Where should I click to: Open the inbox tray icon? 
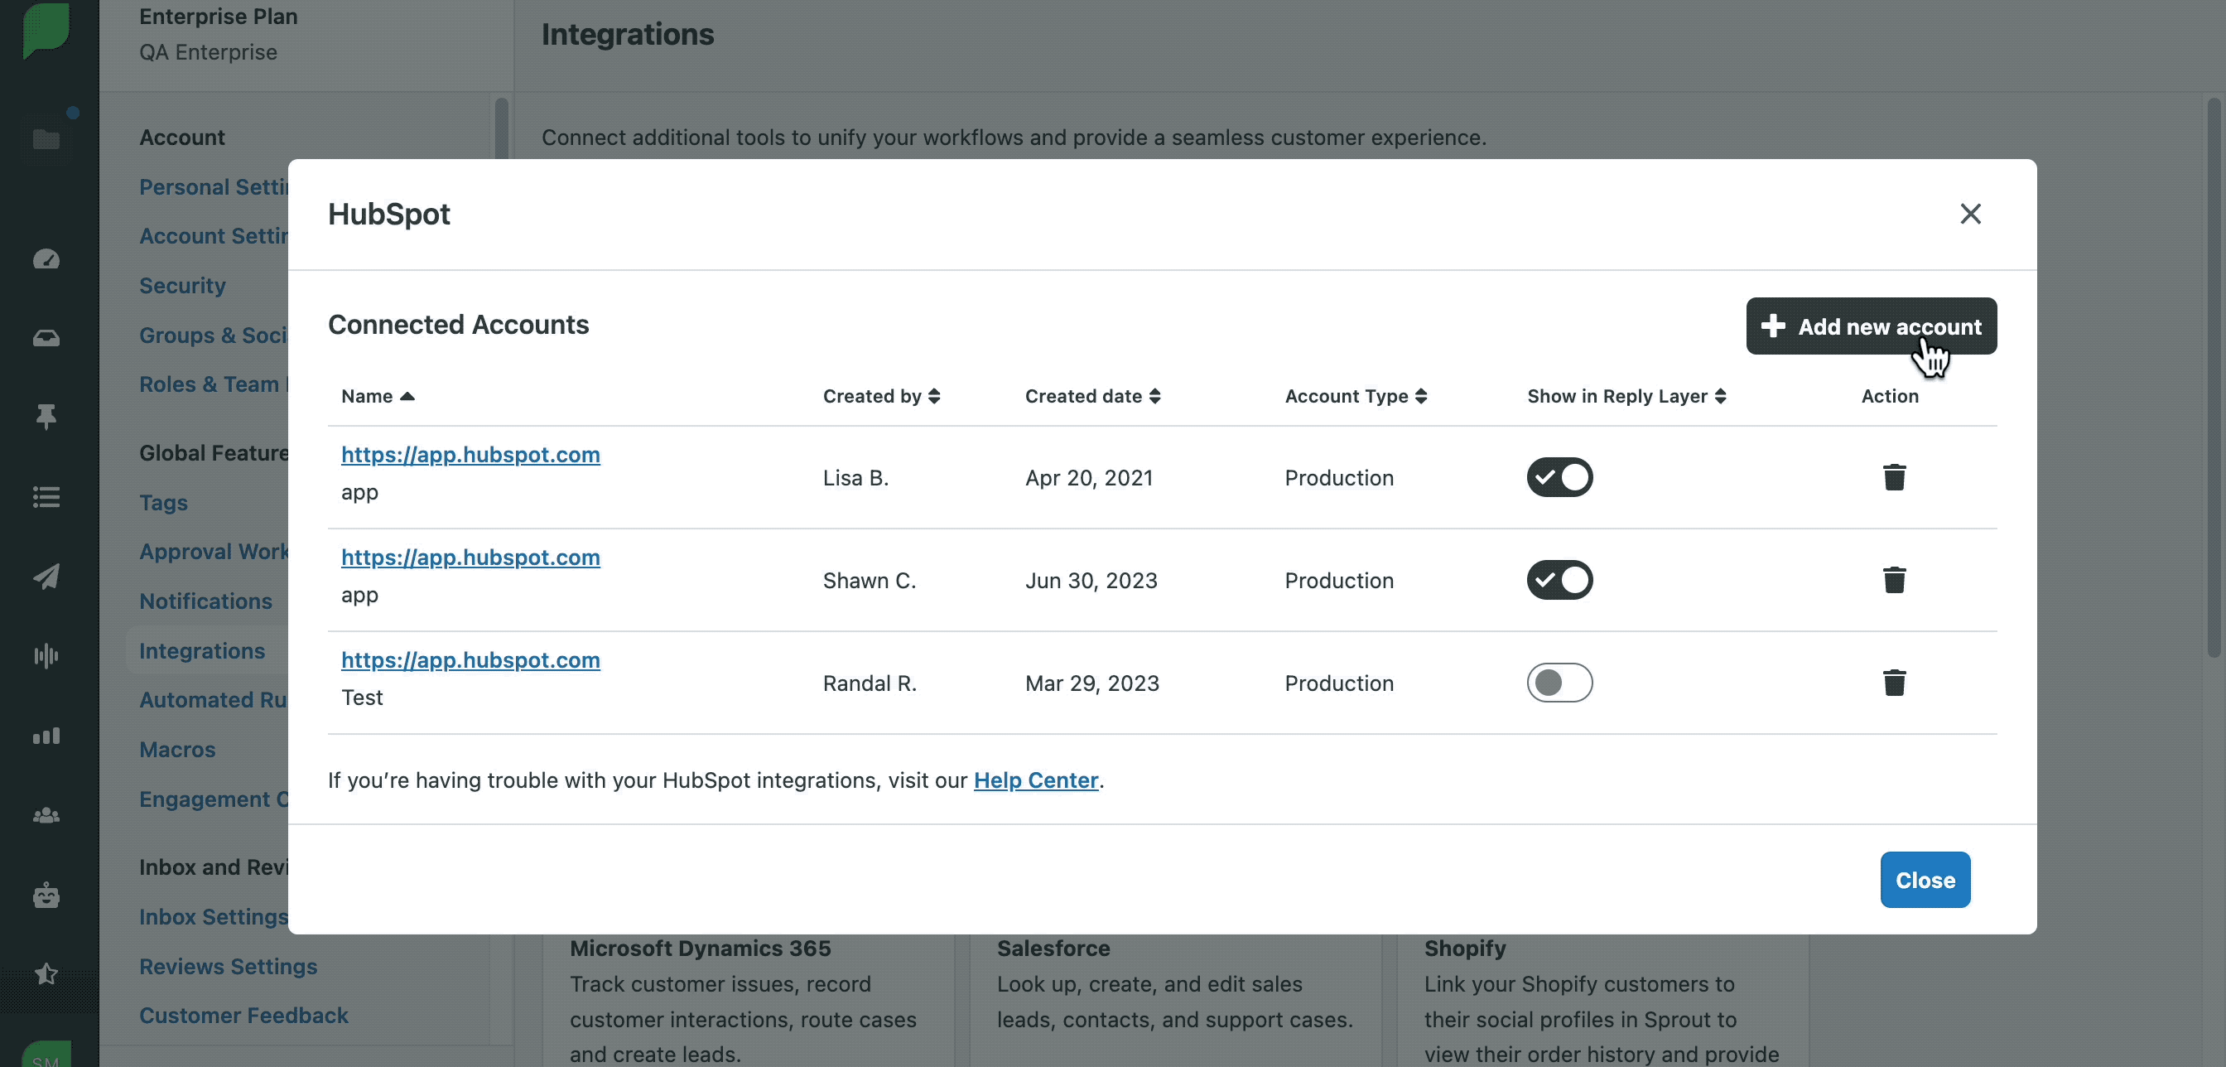pos(46,338)
